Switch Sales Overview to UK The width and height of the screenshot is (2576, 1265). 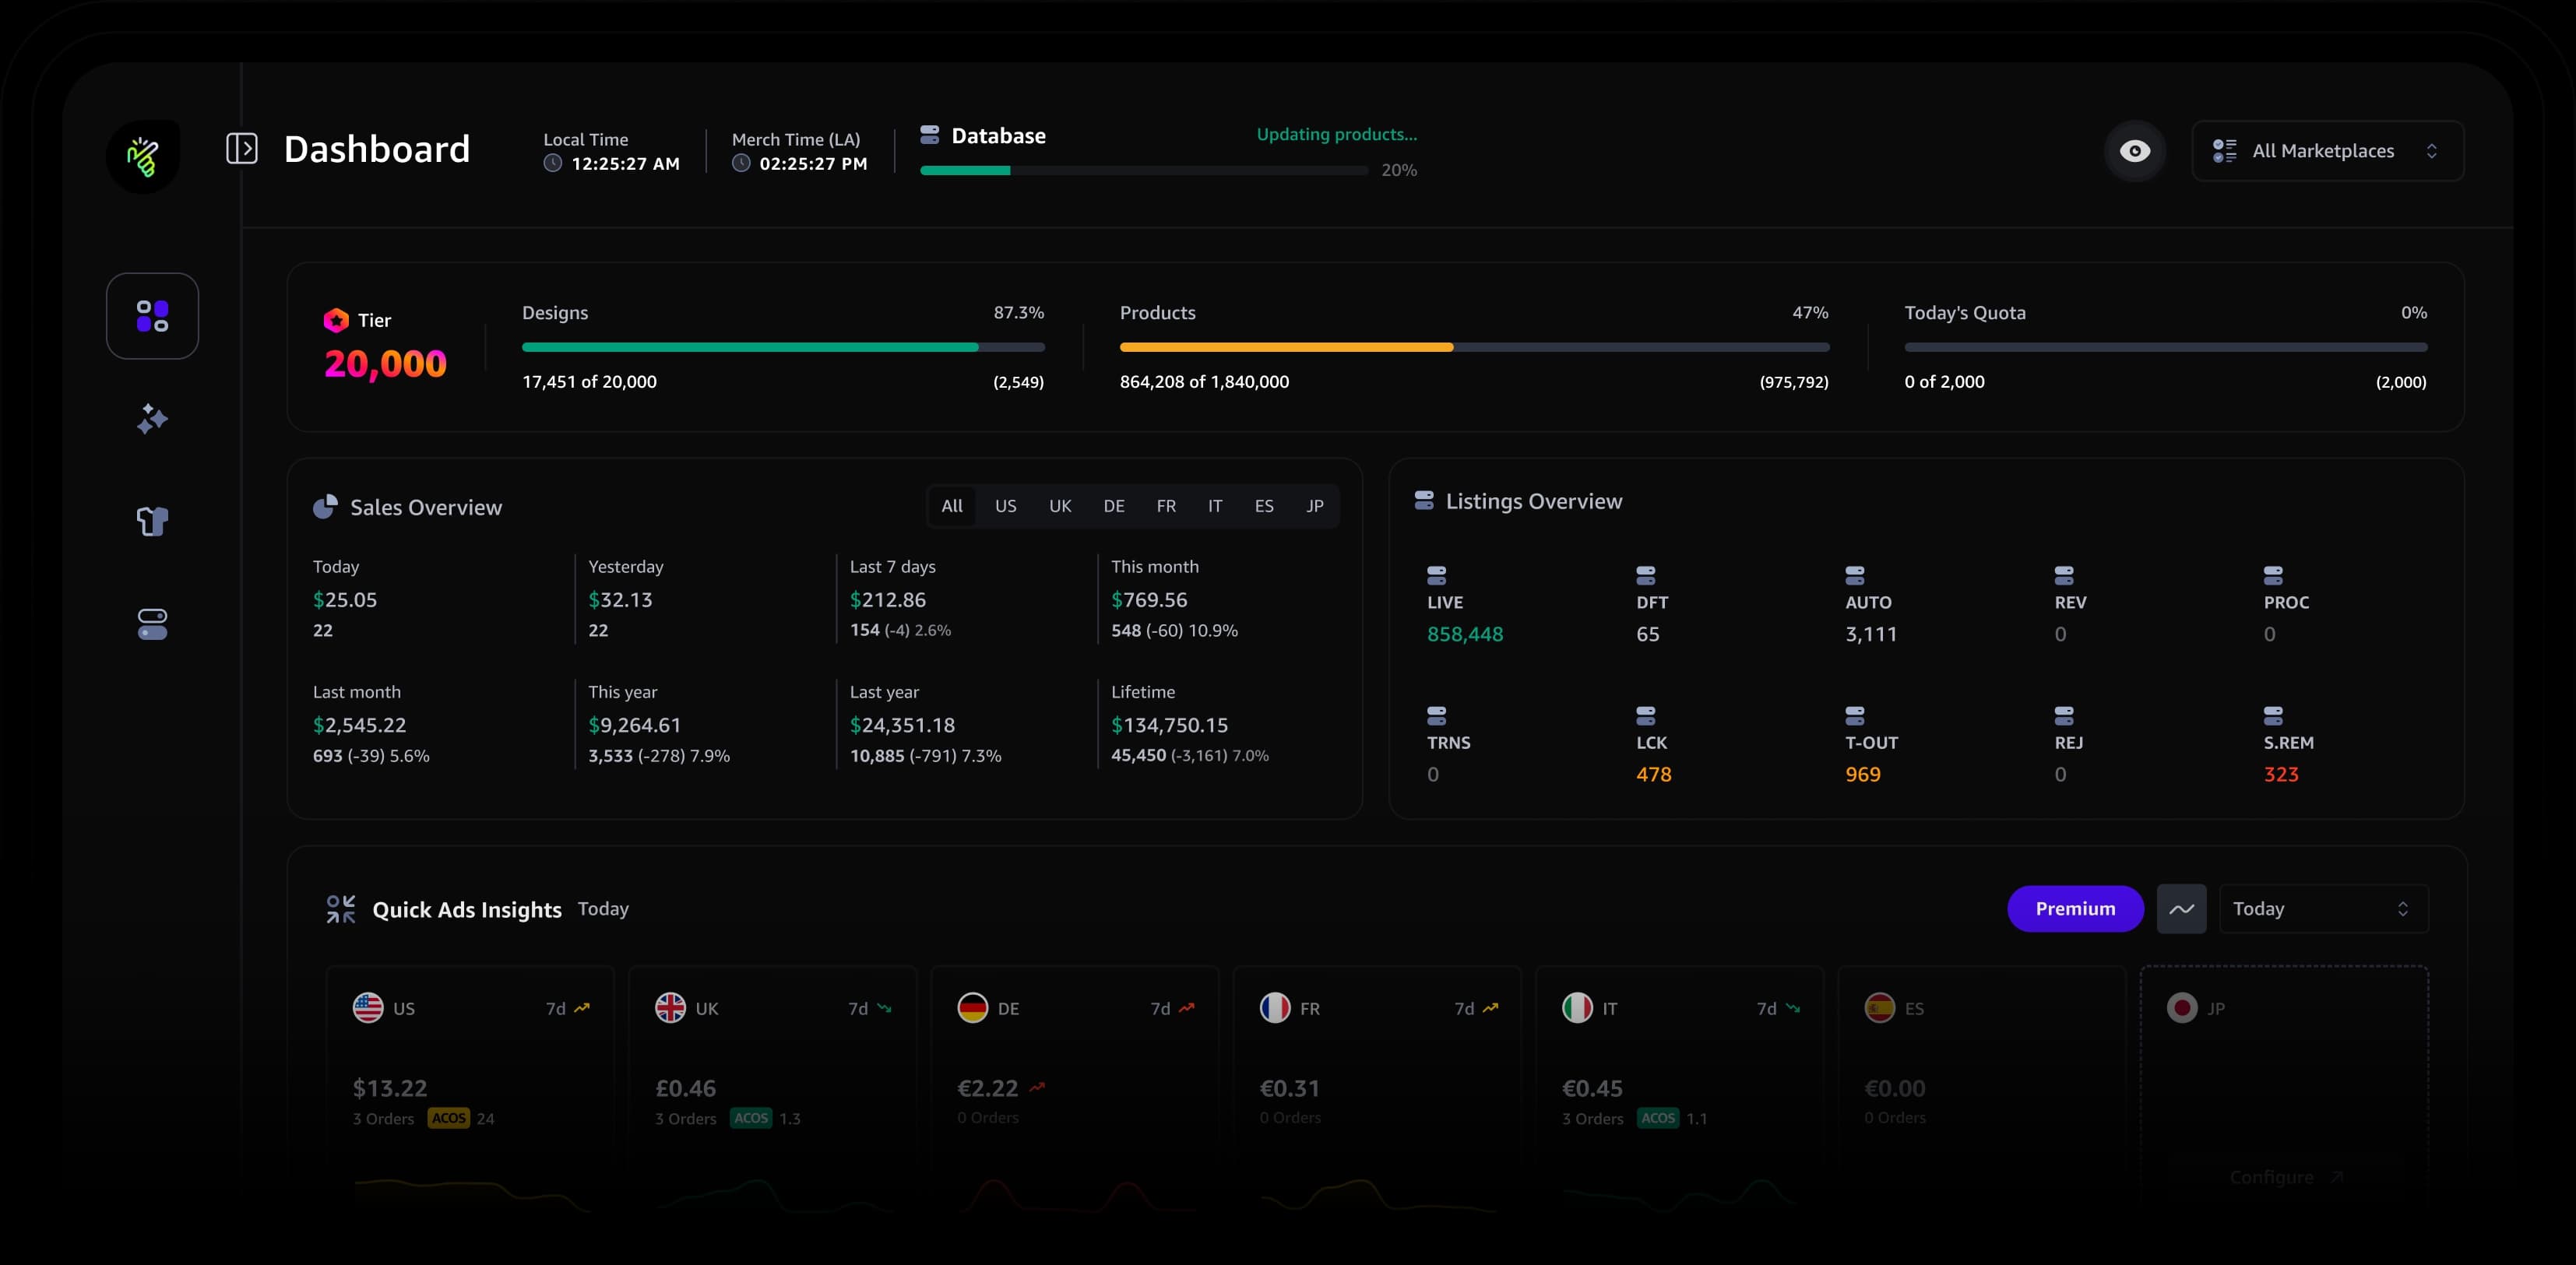[x=1060, y=506]
